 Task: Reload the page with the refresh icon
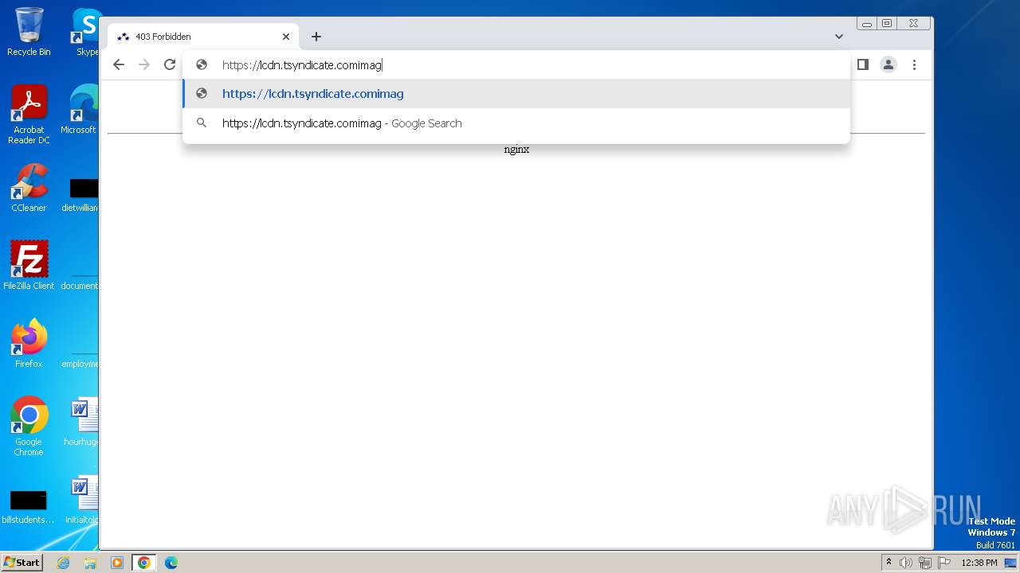click(170, 64)
